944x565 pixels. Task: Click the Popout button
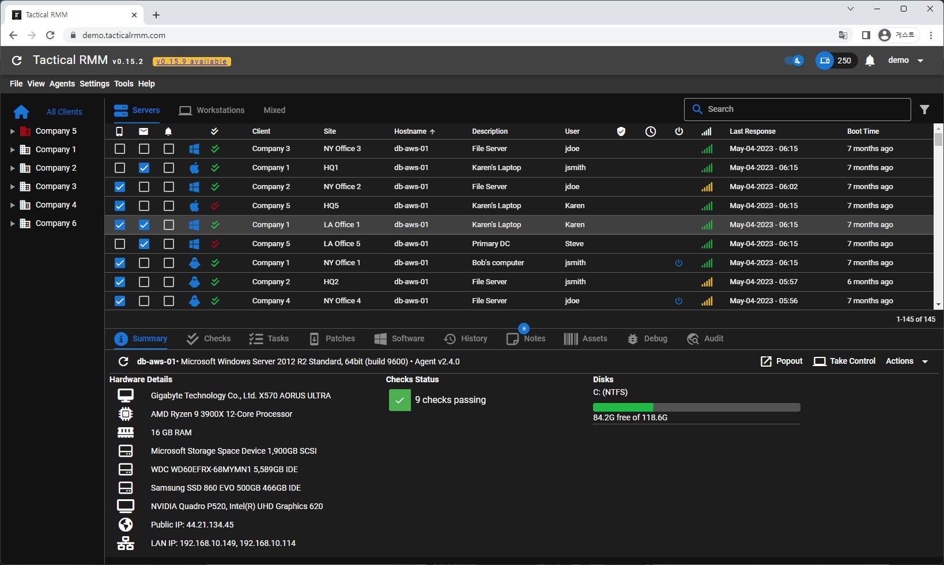point(781,361)
